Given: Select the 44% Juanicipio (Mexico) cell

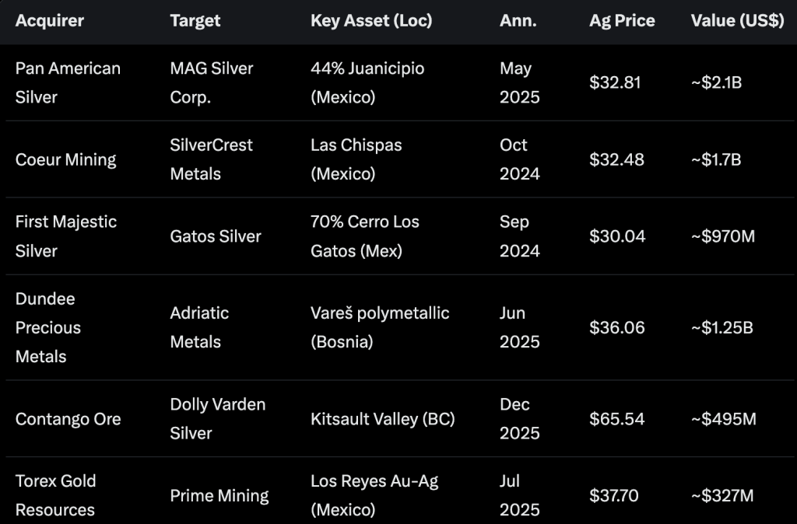Looking at the screenshot, I should coord(367,82).
